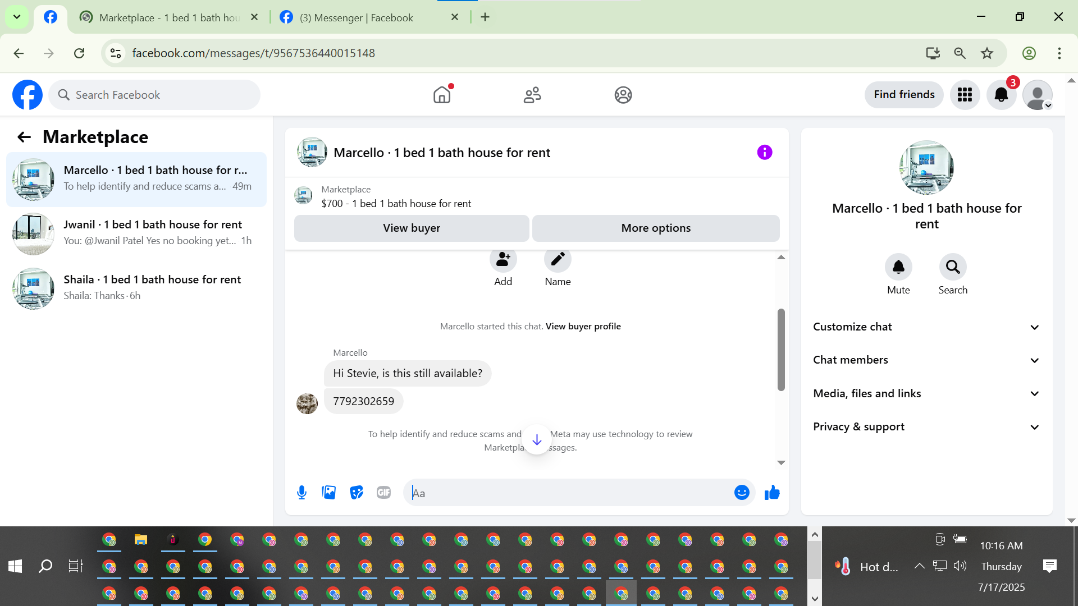Click the large listing thumbnail in info panel
Viewport: 1078px width, 606px height.
pyautogui.click(x=927, y=167)
